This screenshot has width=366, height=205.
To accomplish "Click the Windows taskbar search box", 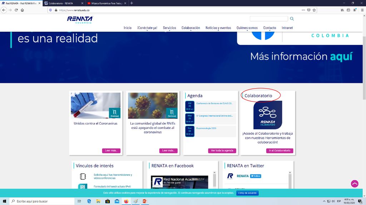I will [x=42, y=201].
